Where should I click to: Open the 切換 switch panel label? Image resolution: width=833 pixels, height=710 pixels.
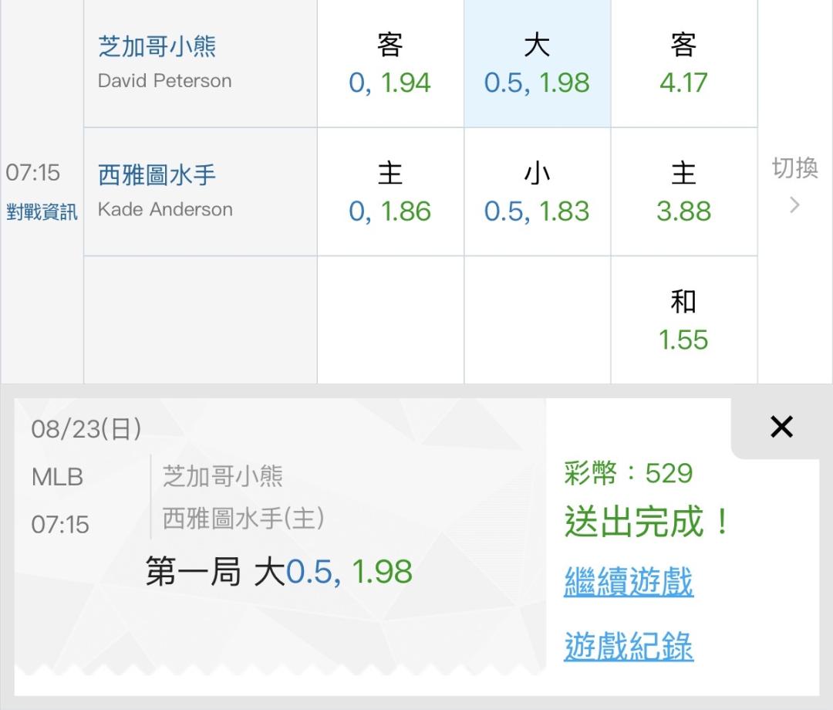[x=794, y=168]
